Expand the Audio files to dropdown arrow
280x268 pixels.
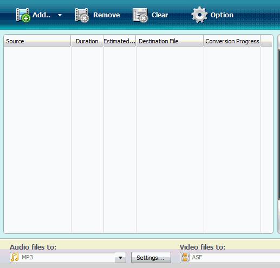point(120,258)
